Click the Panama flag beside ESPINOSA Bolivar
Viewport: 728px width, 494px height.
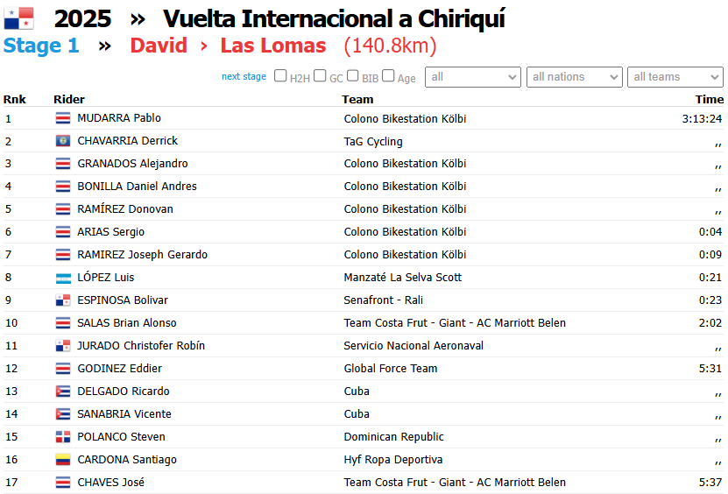(x=63, y=300)
